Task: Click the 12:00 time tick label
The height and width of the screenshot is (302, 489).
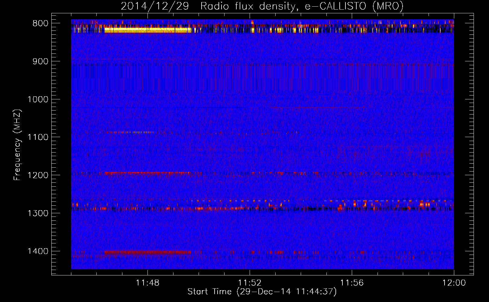Action: pyautogui.click(x=454, y=283)
